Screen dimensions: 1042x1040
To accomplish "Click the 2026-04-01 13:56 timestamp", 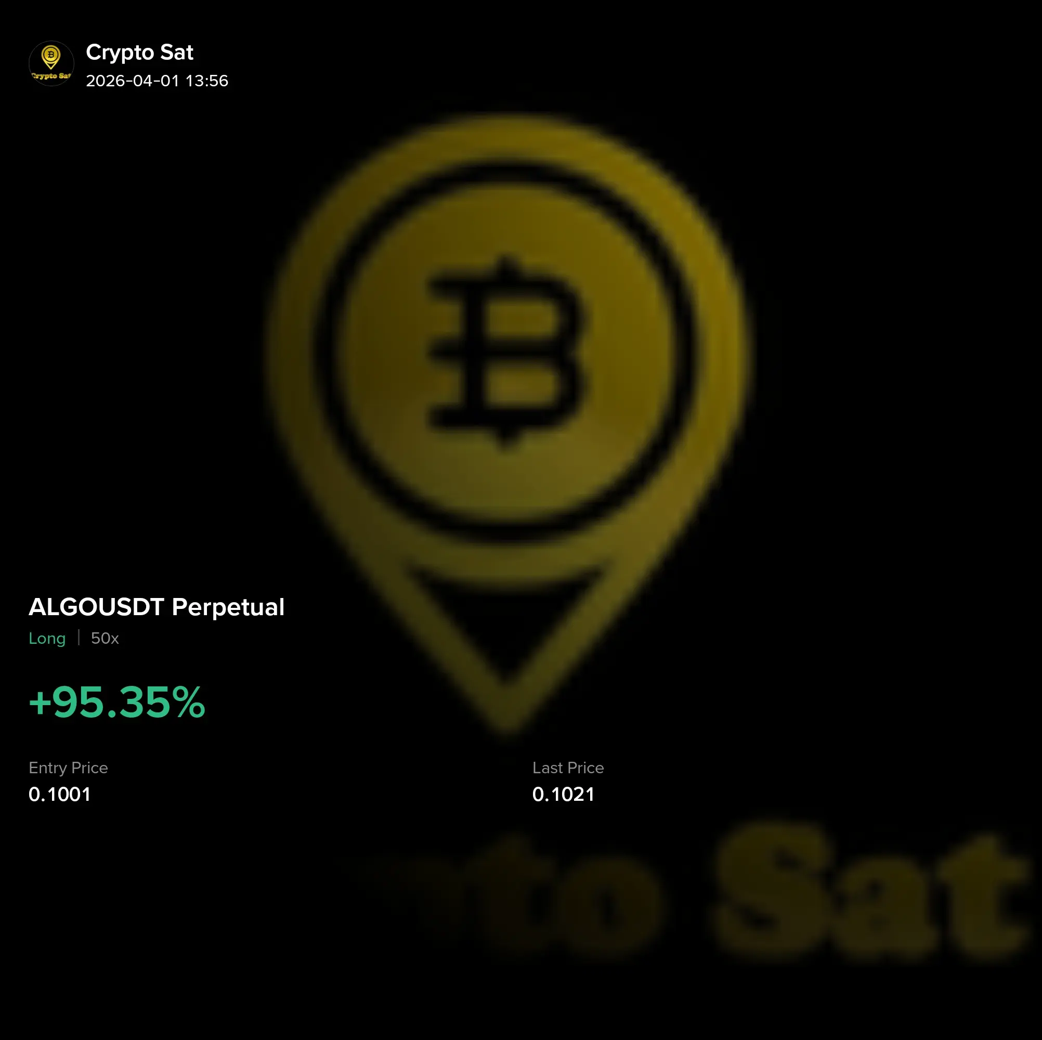I will click(157, 81).
